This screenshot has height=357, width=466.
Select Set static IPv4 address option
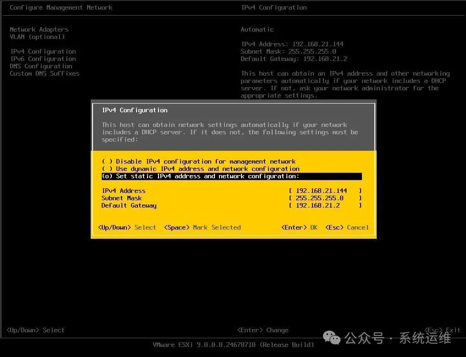pos(232,176)
